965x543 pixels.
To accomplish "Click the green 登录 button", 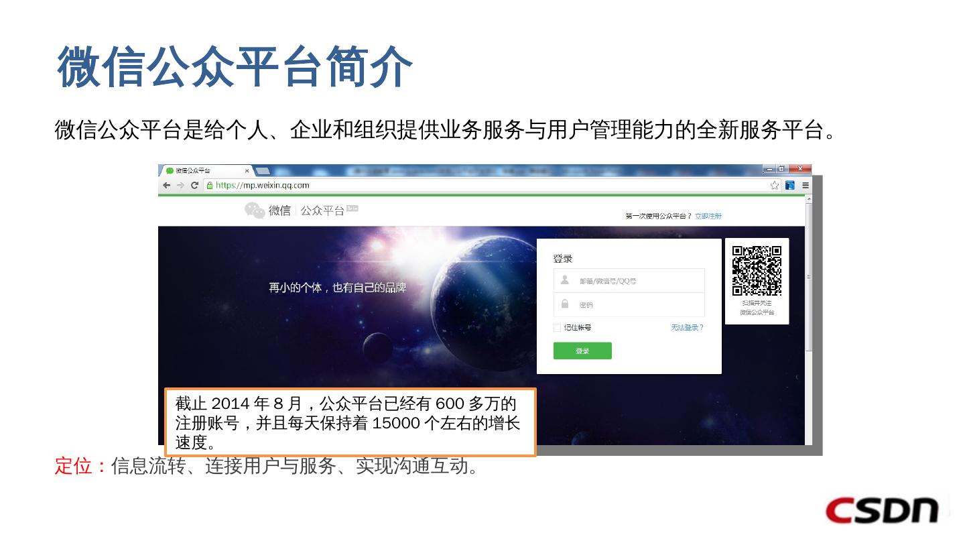I will (582, 351).
